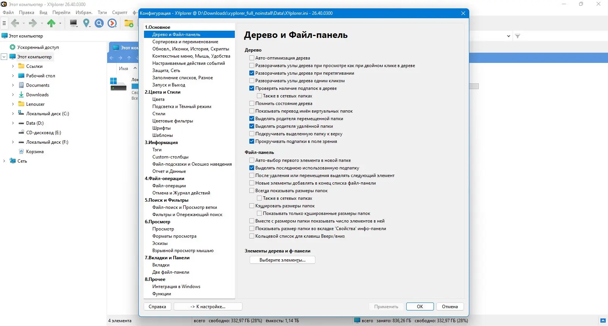Uncheck 'Выделять родителя удалённой папки'

252,126
